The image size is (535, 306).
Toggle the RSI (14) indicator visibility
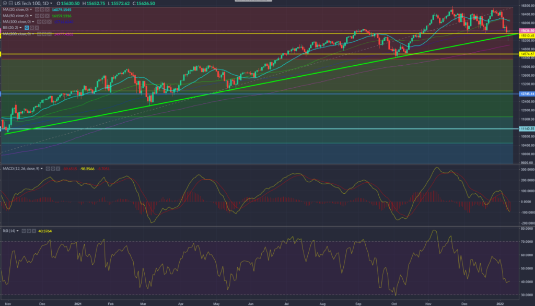pos(24,230)
